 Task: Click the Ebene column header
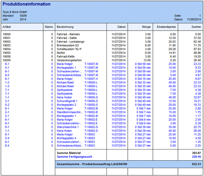coord(49,27)
